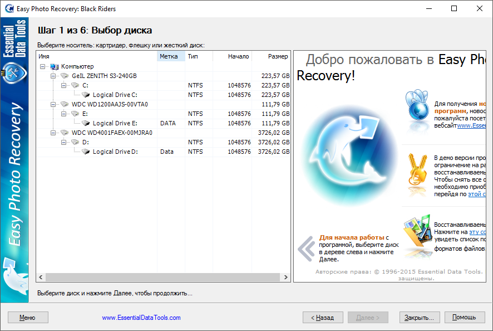Screen dimensions: 493x331
Task: Select the WDC WD4001FAEX-00MJRA0 disk
Action: 112,133
